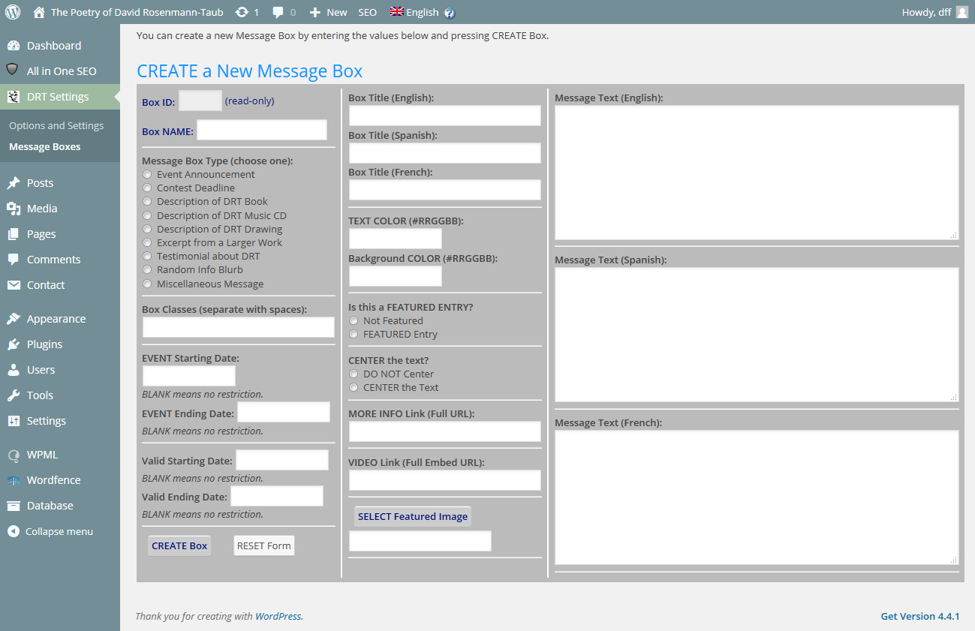This screenshot has width=975, height=631.
Task: Open the updates icon in admin bar
Action: pos(242,12)
